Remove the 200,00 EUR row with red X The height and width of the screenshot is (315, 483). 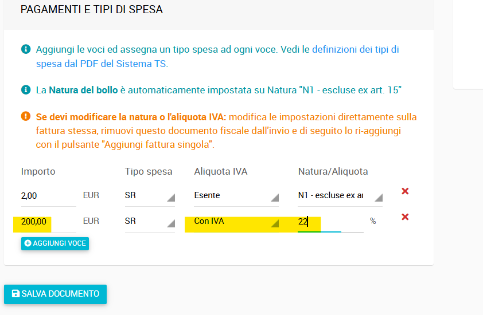405,217
